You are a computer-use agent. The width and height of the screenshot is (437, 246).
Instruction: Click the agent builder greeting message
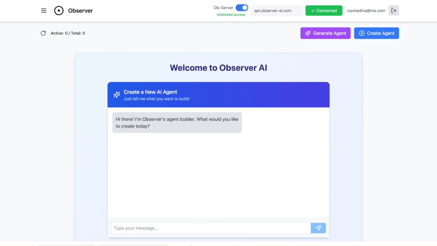click(x=177, y=123)
